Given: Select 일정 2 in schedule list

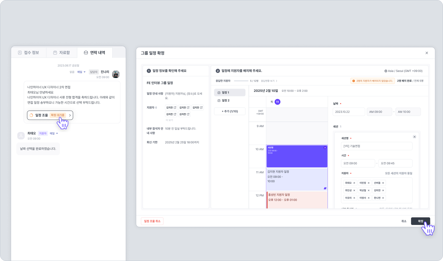Looking at the screenshot, I should coord(230,100).
